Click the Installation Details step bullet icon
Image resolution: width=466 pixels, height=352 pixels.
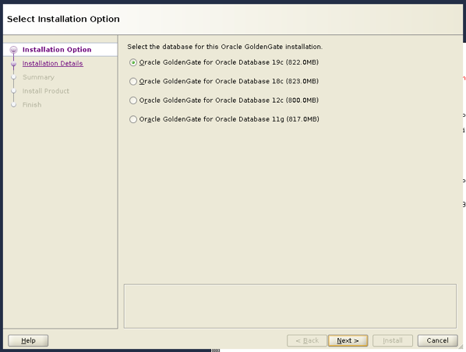(13, 64)
